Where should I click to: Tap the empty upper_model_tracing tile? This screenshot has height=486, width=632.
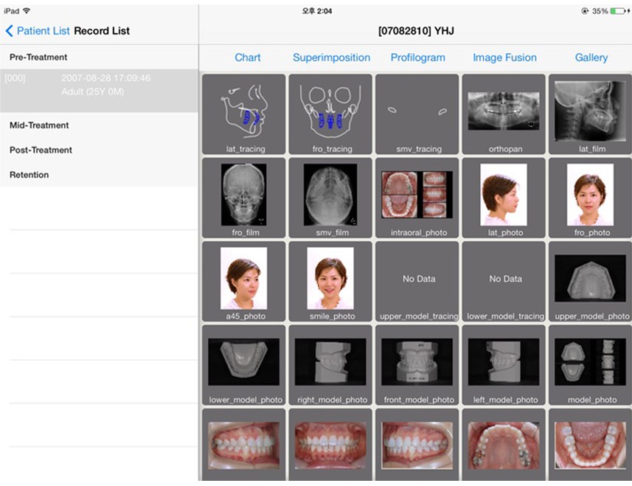417,281
